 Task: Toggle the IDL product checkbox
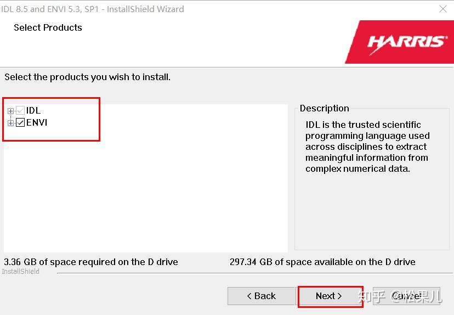(20, 111)
